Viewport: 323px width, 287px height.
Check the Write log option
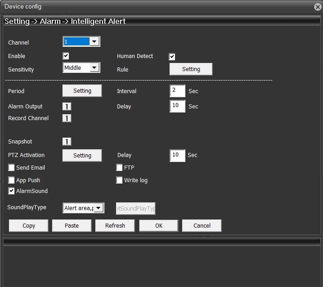[x=120, y=180]
